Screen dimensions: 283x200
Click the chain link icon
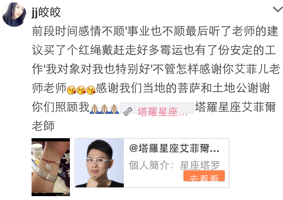(128, 111)
